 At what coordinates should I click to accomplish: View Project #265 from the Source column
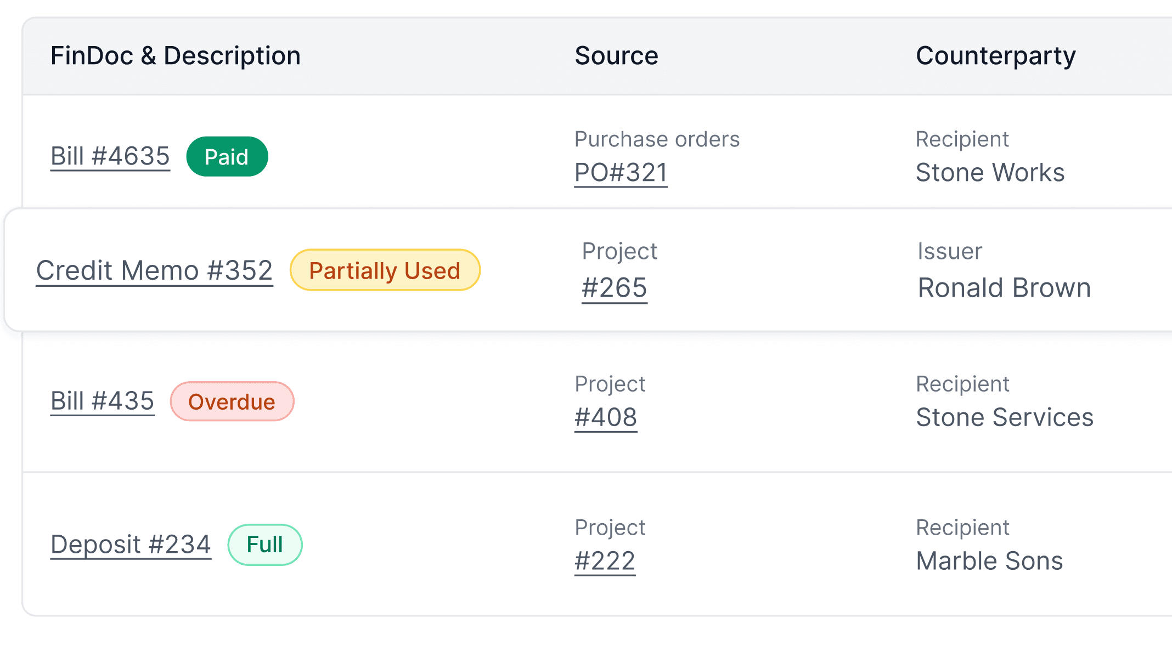614,289
